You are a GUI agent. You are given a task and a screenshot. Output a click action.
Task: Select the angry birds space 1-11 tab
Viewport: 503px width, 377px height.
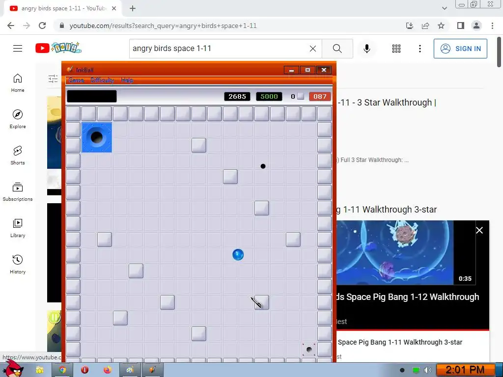pos(62,8)
